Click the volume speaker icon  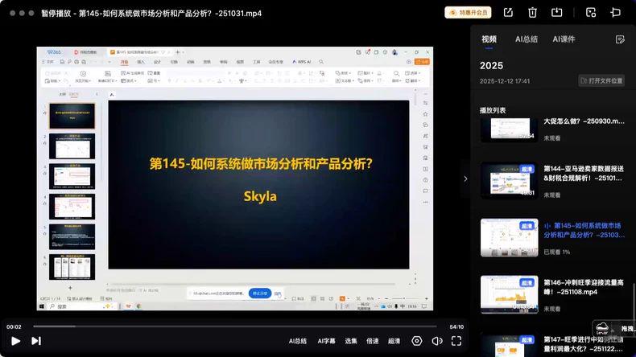point(437,341)
